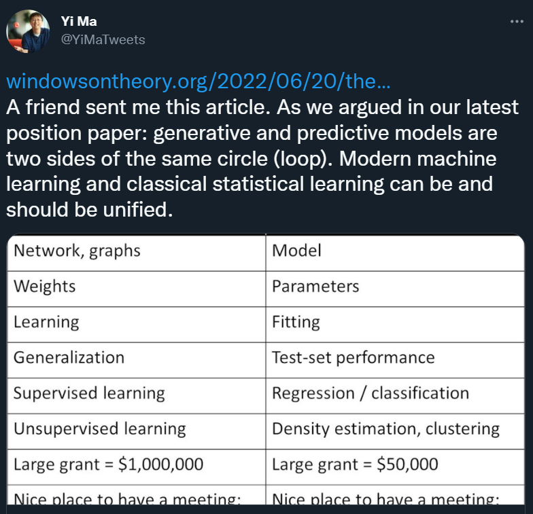Open the @YiMaTweets handle
533x514 pixels.
click(103, 39)
